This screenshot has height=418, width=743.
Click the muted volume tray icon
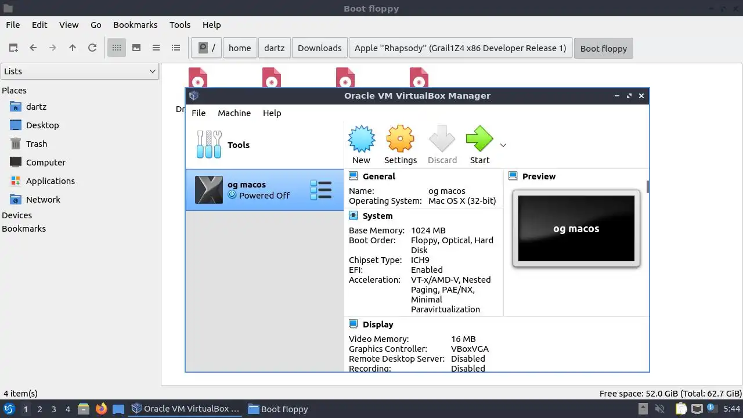pos(660,409)
